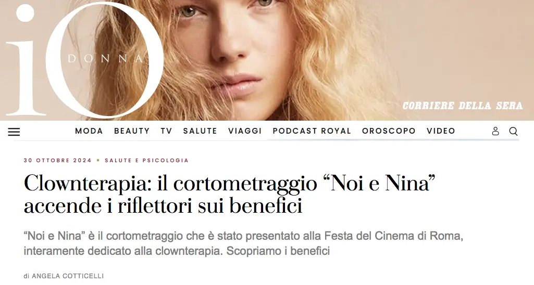Click author name ANGELA COTTICELLI
534x285 pixels.
tap(68, 276)
